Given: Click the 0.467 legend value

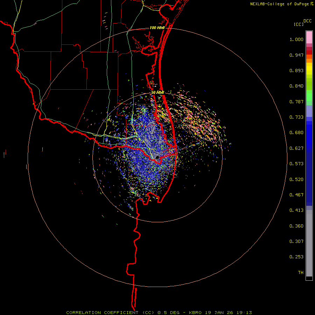Looking at the screenshot, I should tap(296, 195).
